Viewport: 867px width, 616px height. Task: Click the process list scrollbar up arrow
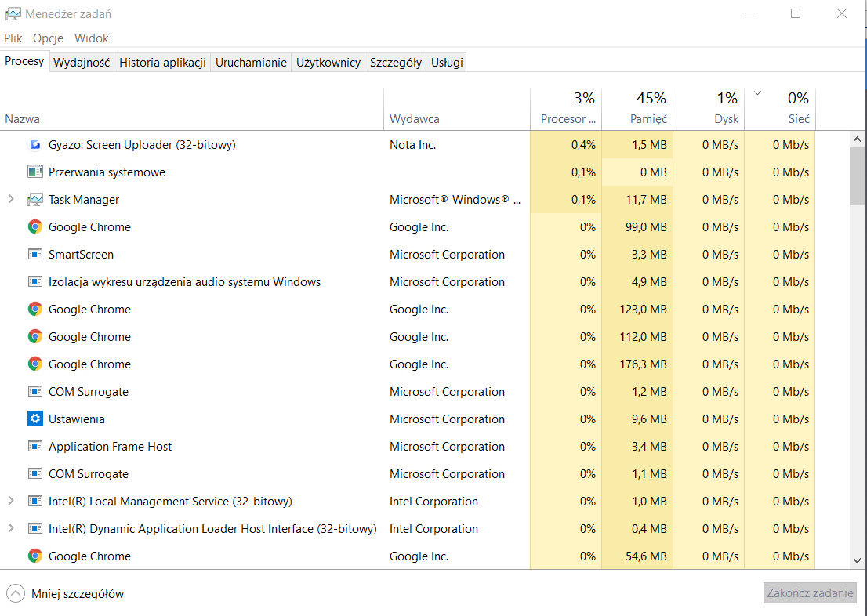(x=857, y=140)
